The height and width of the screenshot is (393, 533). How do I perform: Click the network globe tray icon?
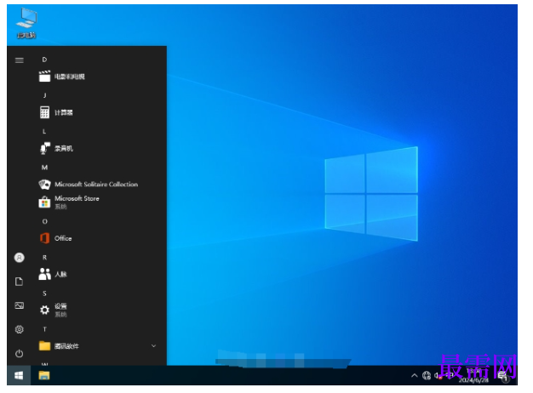point(427,375)
